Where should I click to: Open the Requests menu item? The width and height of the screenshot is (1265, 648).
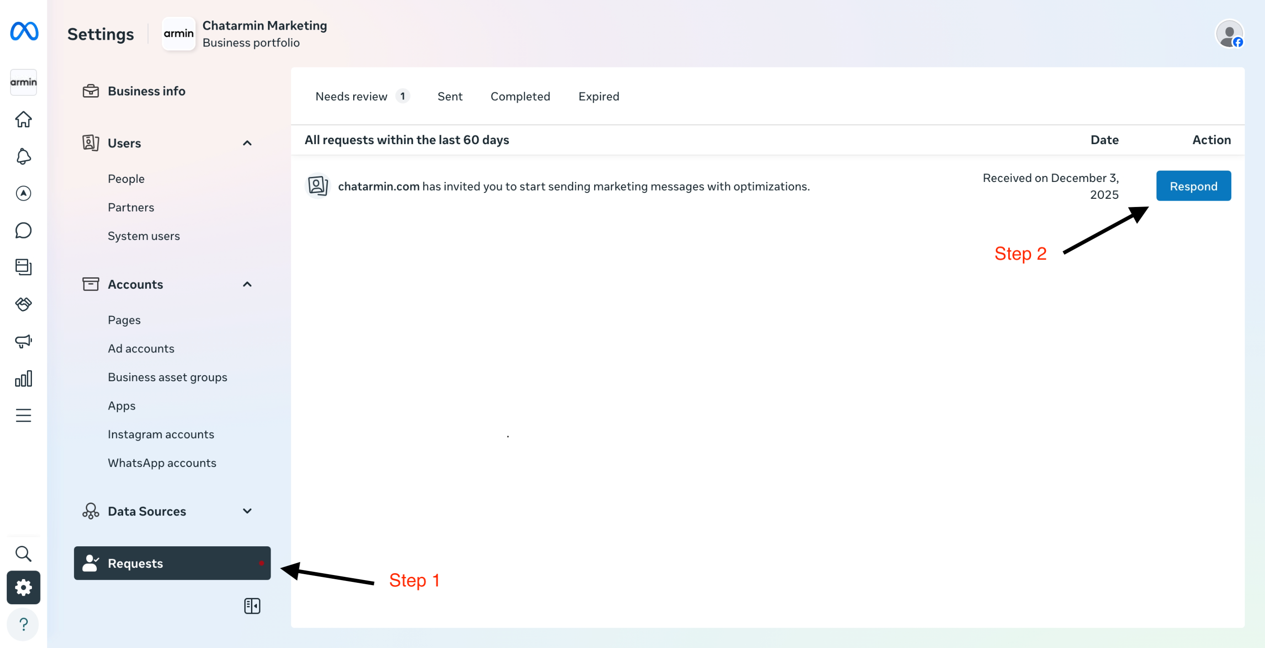pyautogui.click(x=172, y=563)
